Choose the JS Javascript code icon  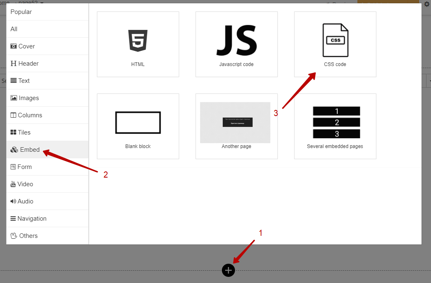coord(237,41)
